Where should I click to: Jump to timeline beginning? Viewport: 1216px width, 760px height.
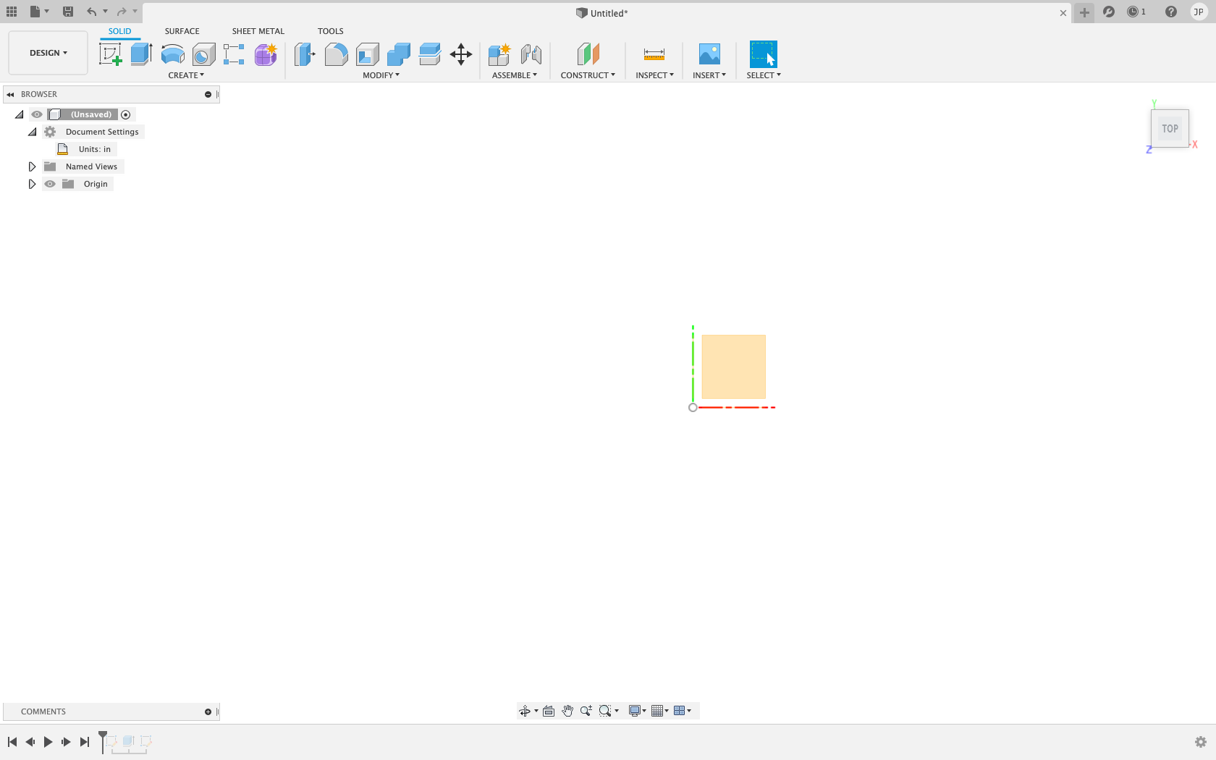(x=12, y=742)
